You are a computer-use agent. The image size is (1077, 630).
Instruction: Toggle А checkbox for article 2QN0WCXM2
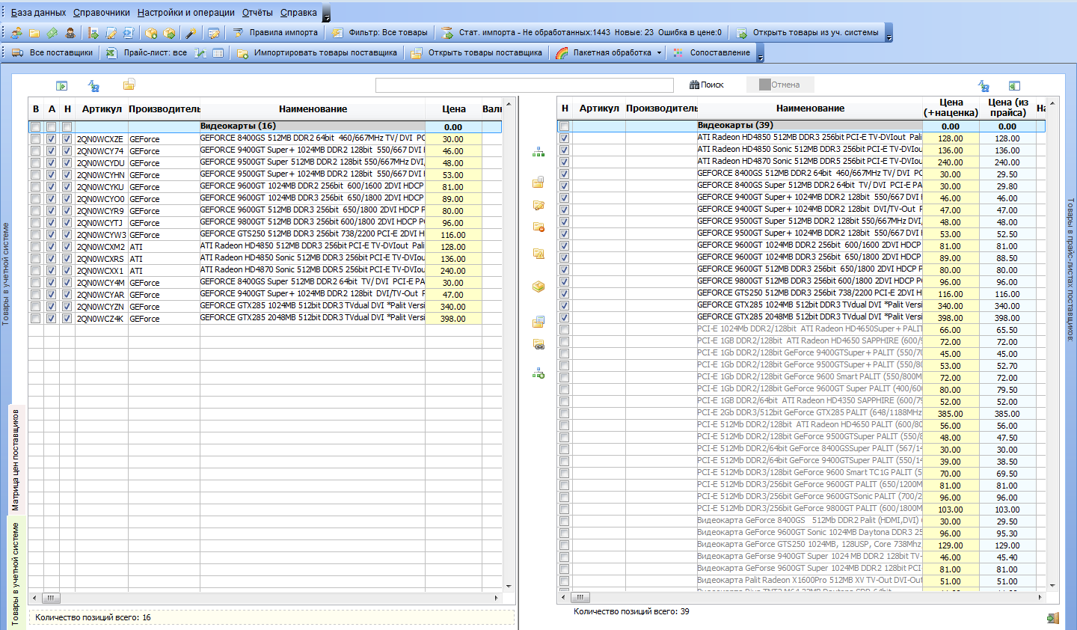[x=51, y=247]
